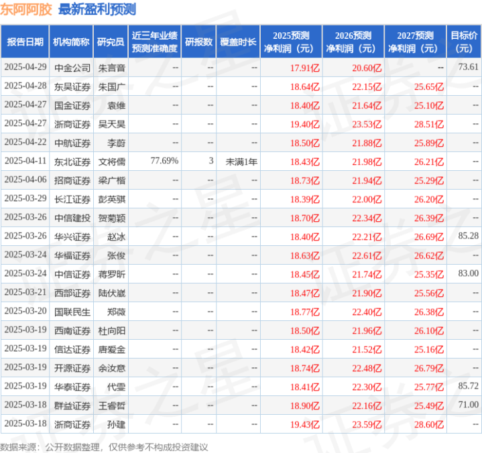
Task: Select analyst 文将儒 in 东北证券 row
Action: 111,161
